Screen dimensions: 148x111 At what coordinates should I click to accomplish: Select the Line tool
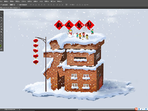pyautogui.click(x=1, y=38)
